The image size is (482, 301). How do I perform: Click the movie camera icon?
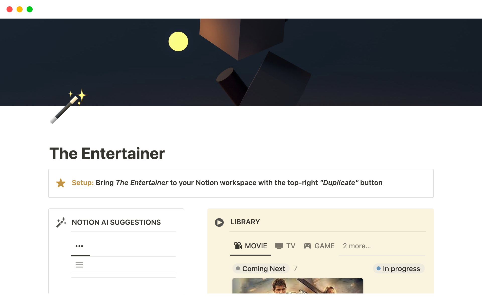(237, 246)
